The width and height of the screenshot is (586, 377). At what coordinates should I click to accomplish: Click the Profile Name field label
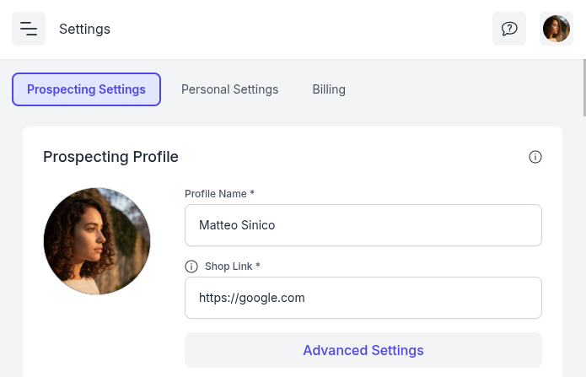coord(219,194)
